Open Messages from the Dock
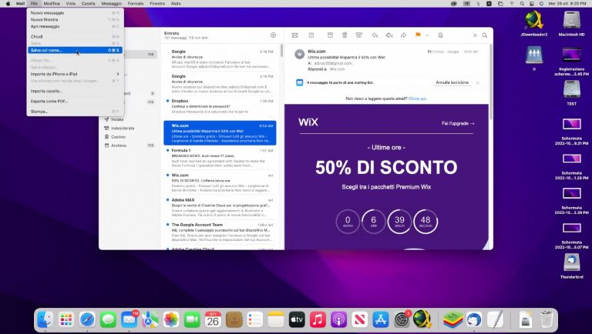The height and width of the screenshot is (334, 592). click(109, 319)
